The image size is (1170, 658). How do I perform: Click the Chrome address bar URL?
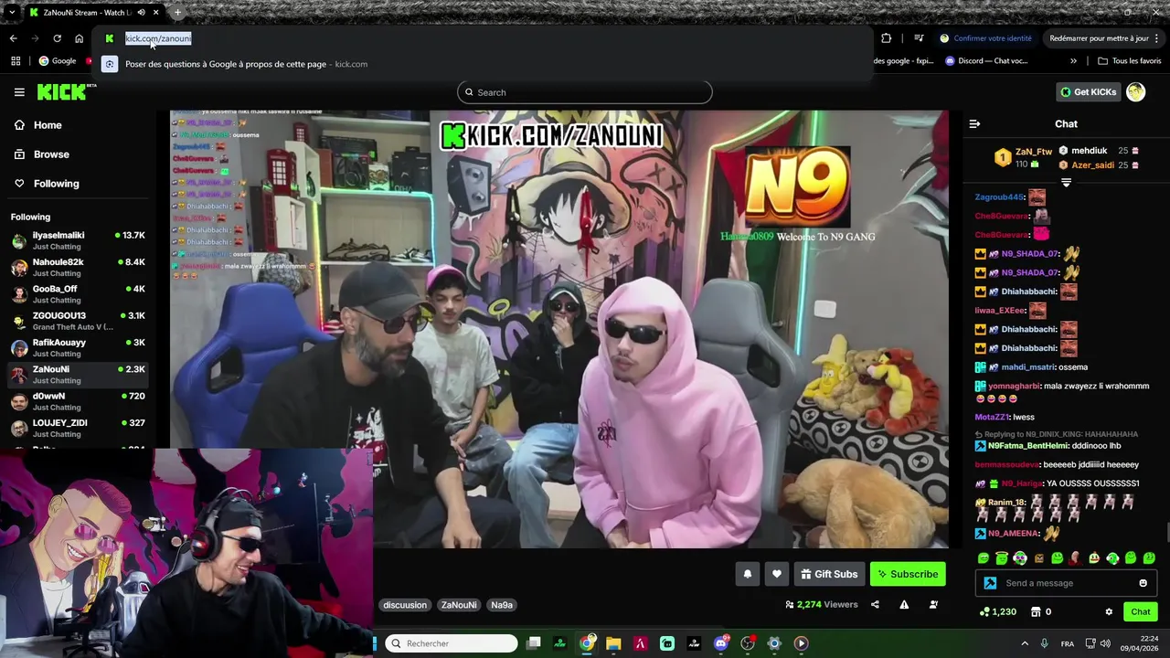[158, 38]
